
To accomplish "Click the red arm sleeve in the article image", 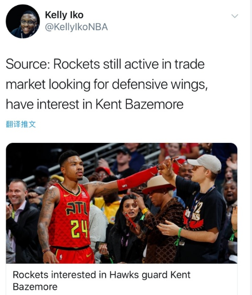I will [x=137, y=179].
